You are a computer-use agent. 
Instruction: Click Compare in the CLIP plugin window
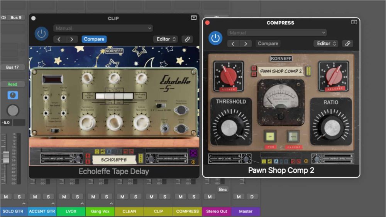(x=94, y=39)
